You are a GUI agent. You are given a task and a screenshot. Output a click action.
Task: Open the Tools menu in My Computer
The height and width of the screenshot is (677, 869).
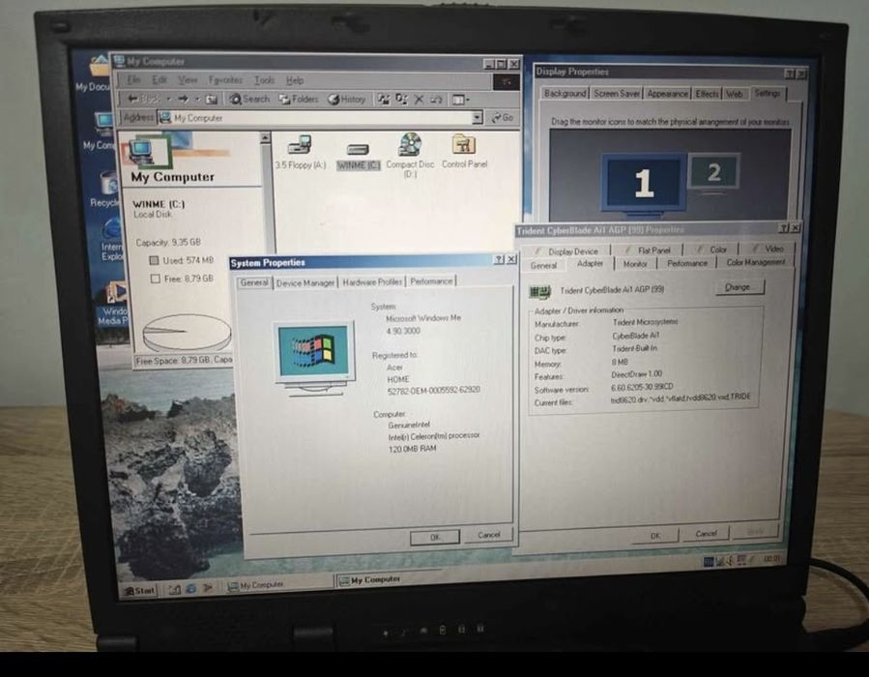click(x=264, y=80)
